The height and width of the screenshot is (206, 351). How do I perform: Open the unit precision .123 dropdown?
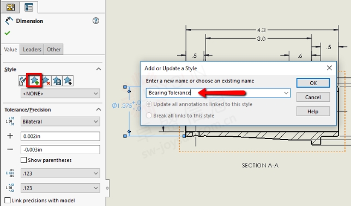click(60, 173)
